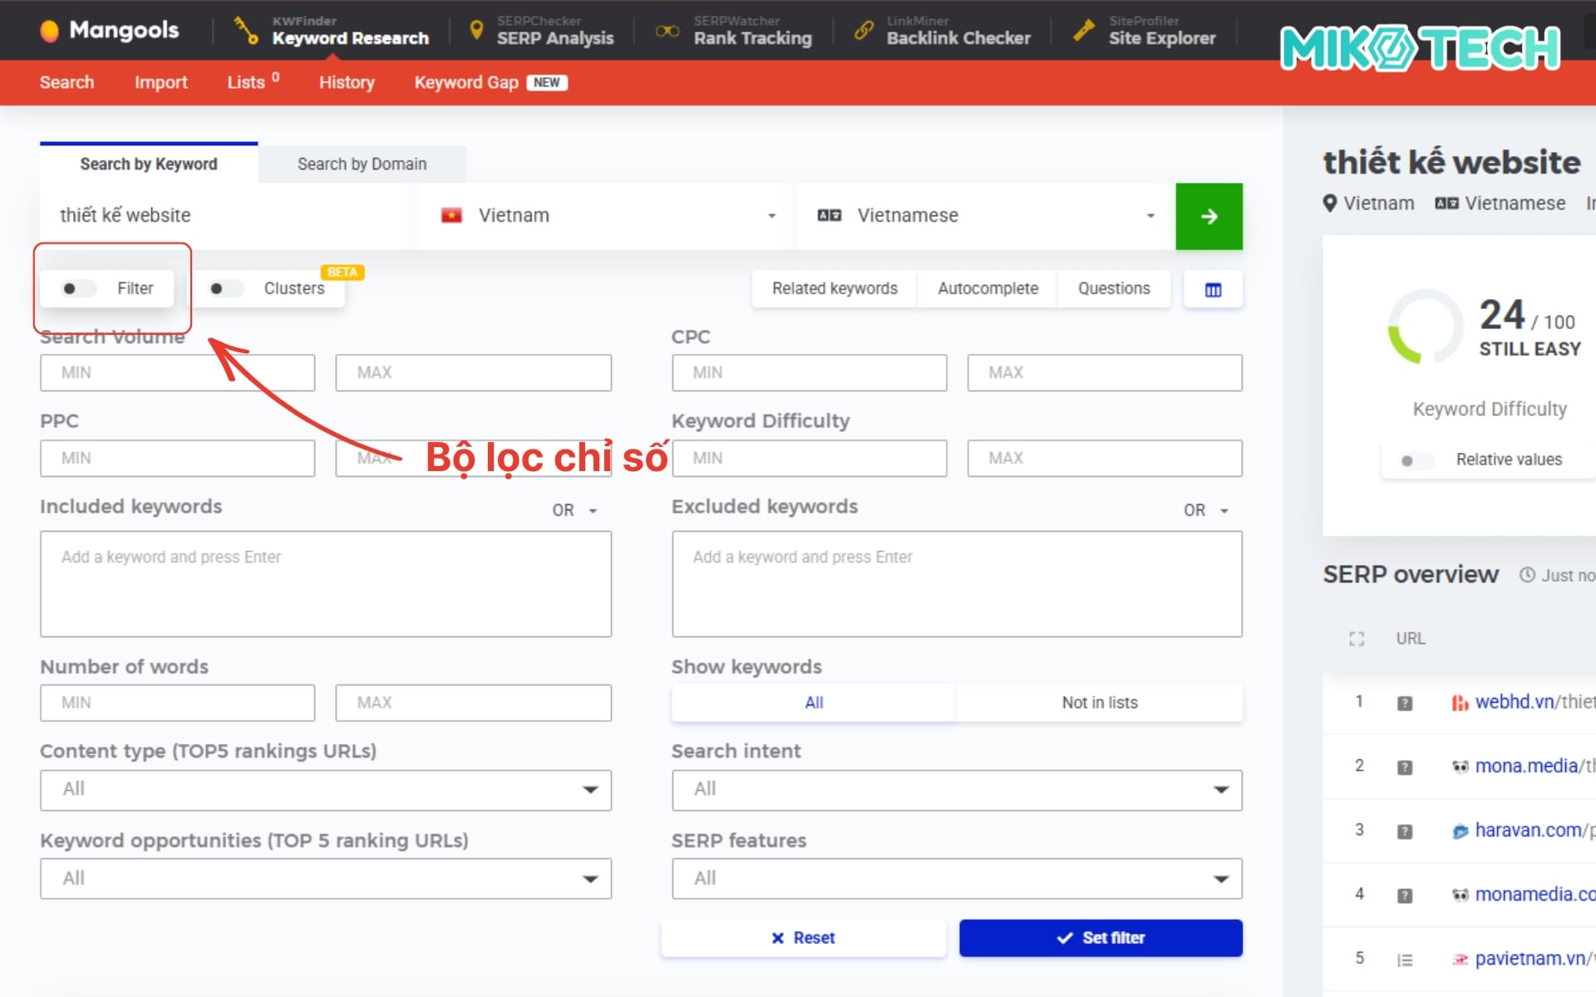Click fullscreen expand icon in SERP overview
The width and height of the screenshot is (1596, 997).
tap(1357, 639)
